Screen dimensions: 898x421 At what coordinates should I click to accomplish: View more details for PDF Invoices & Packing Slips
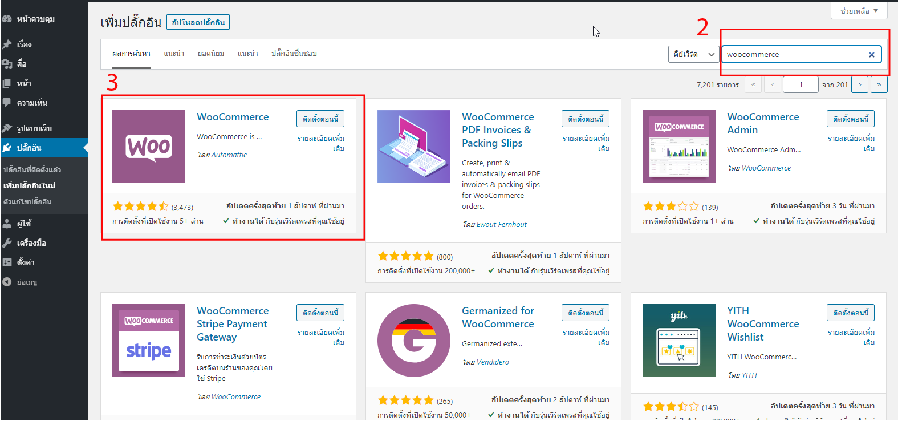586,143
